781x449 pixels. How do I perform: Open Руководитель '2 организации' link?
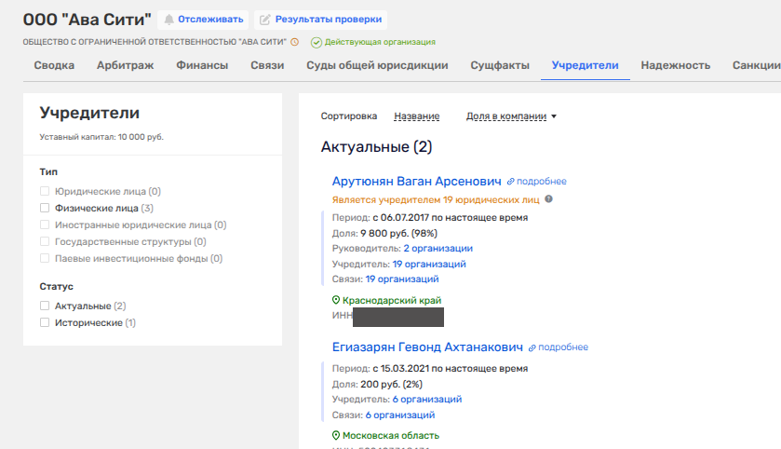(x=438, y=248)
